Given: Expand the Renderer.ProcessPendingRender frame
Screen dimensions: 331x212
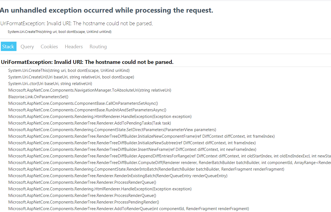Looking at the screenshot, I should point(84,202).
